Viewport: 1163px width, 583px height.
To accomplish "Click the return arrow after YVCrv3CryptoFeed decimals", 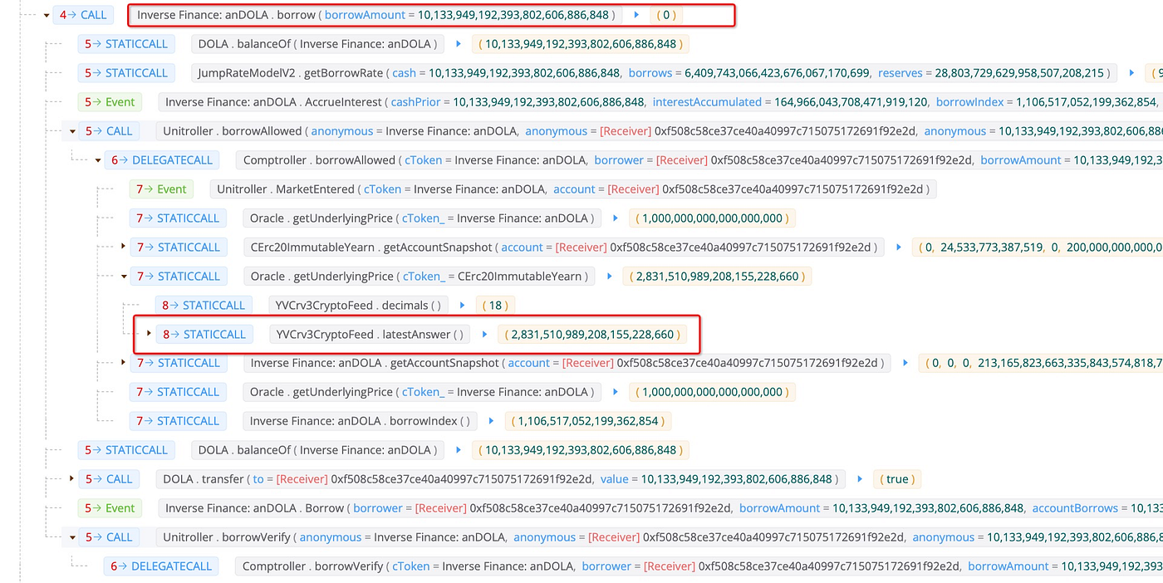I will point(463,306).
